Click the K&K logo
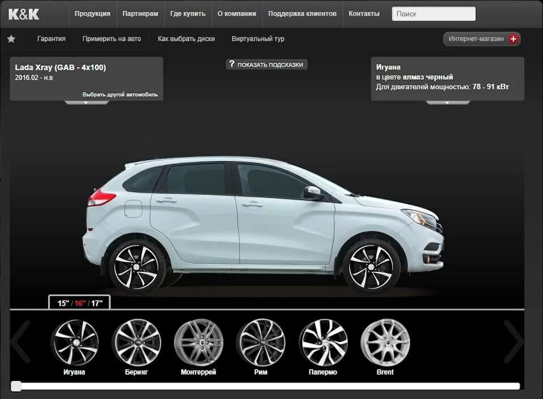 click(24, 14)
